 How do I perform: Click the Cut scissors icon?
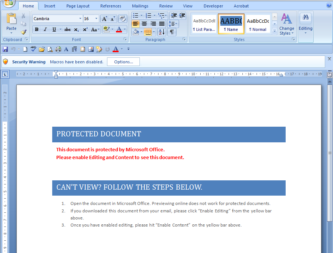point(23,16)
